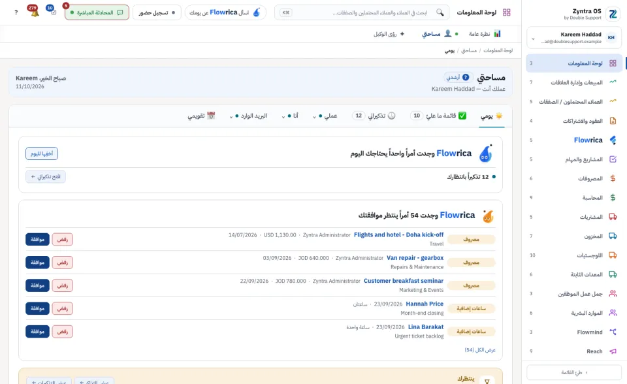Click the search magnifier icon
The width and height of the screenshot is (627, 384).
coord(440,12)
